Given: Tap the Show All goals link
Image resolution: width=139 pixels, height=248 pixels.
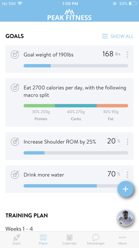Looking at the screenshot, I should pyautogui.click(x=118, y=36).
